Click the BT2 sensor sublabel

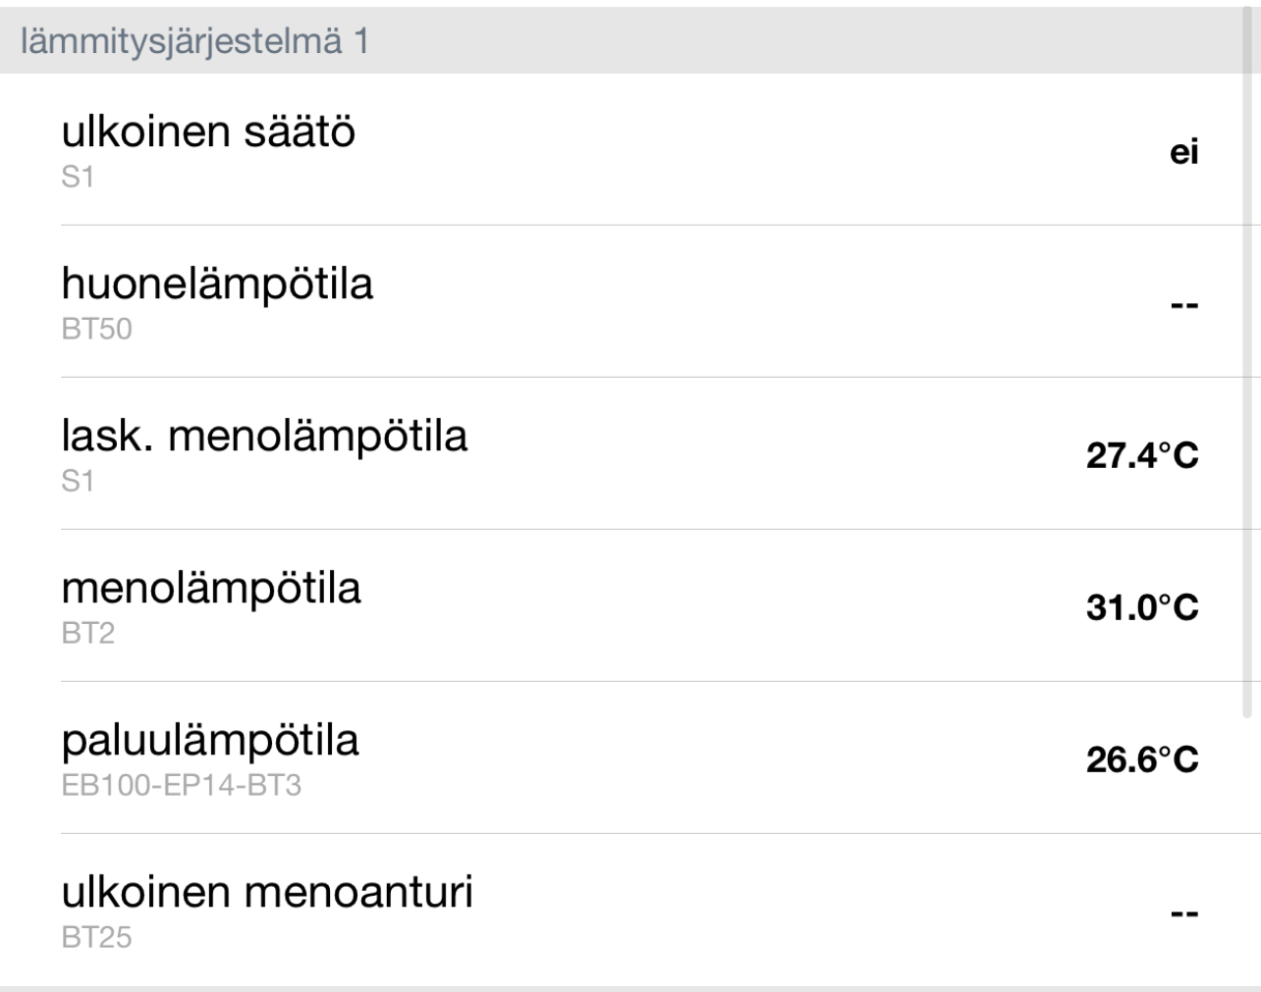point(87,634)
